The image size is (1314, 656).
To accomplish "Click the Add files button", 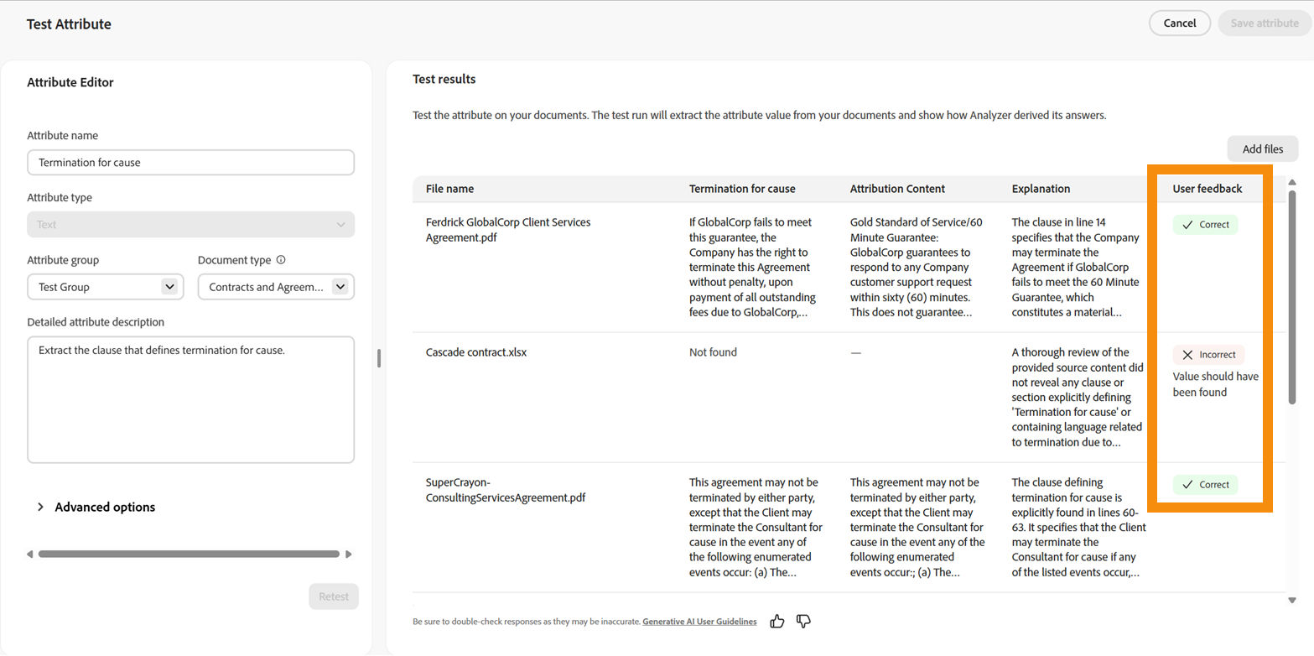I will (x=1262, y=148).
